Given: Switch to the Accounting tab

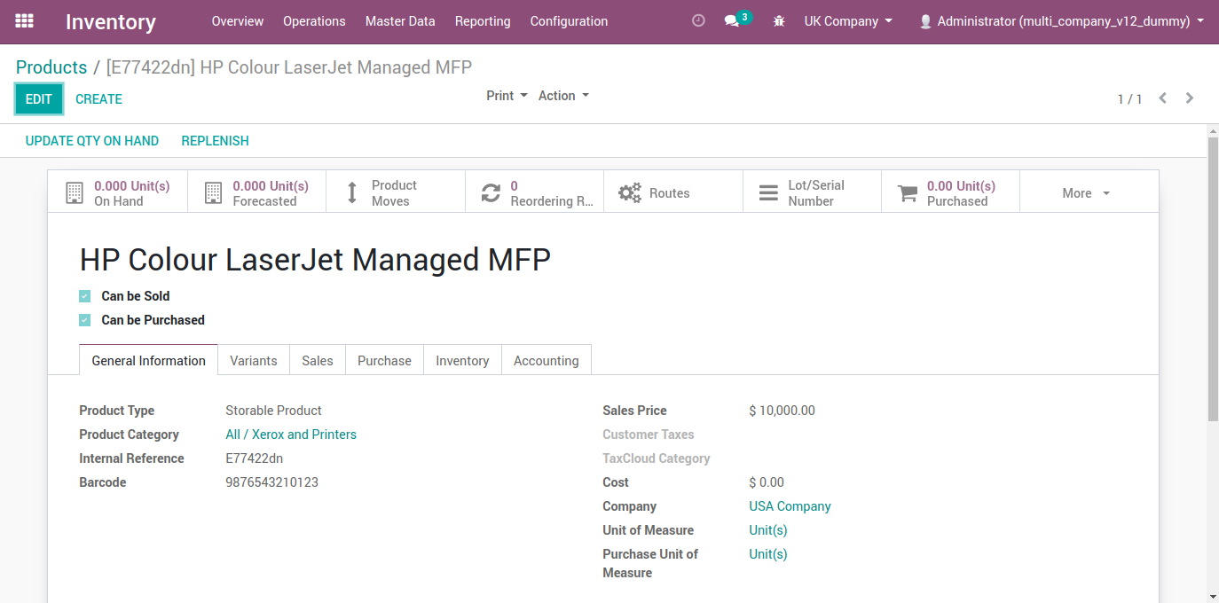Looking at the screenshot, I should click(x=547, y=360).
